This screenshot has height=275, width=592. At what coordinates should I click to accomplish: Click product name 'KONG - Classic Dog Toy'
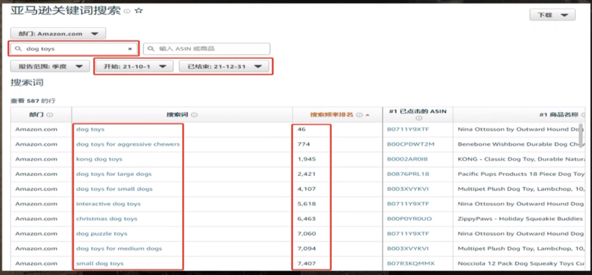[521, 159]
